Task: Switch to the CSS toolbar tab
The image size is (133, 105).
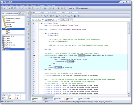Action: point(44,13)
